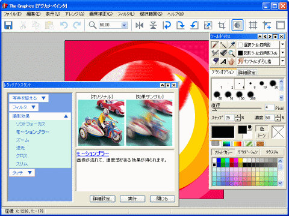Click the 閉じる close button
The height and width of the screenshot is (216, 289).
point(163,199)
